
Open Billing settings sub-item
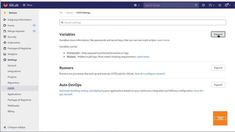[11, 111]
